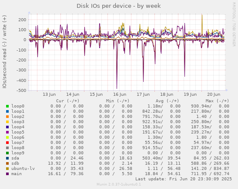
Task: Click the 'Last update' timestamp line
Action: tap(184, 179)
